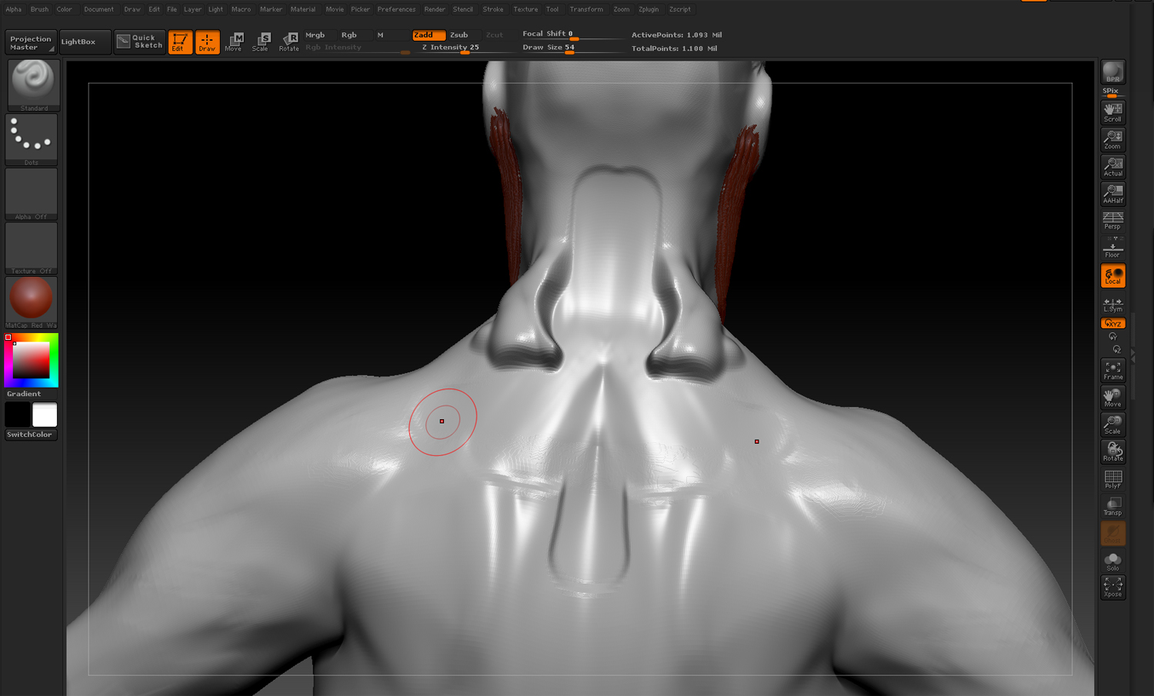Viewport: 1154px width, 696px height.
Task: Click the BPR render icon
Action: click(x=1112, y=72)
